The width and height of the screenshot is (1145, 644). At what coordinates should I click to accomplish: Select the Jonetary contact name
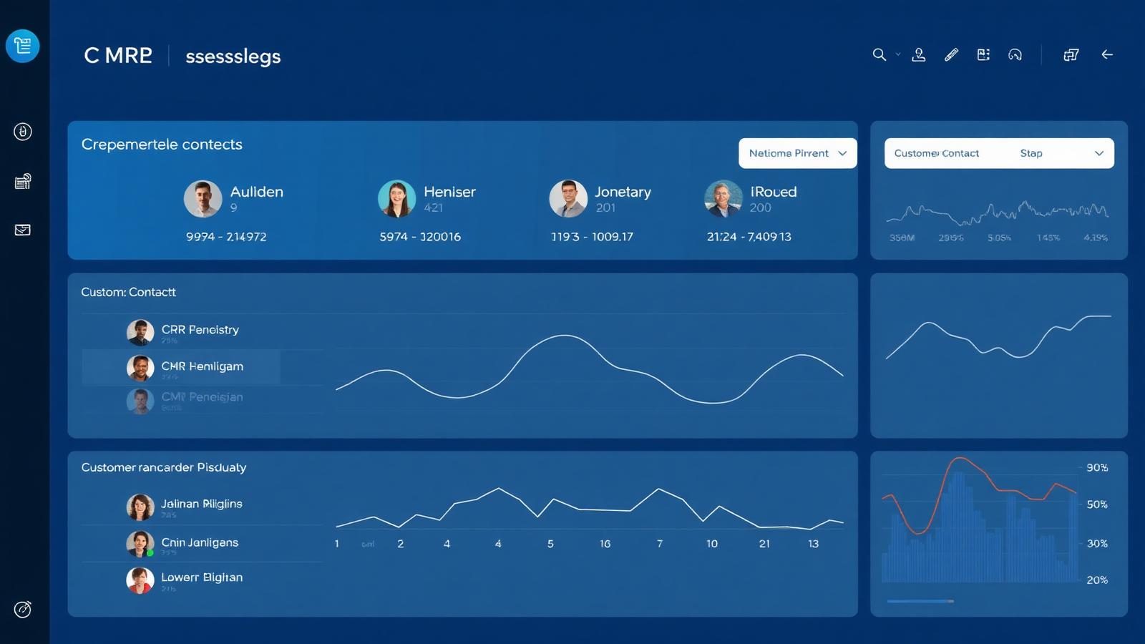point(623,192)
